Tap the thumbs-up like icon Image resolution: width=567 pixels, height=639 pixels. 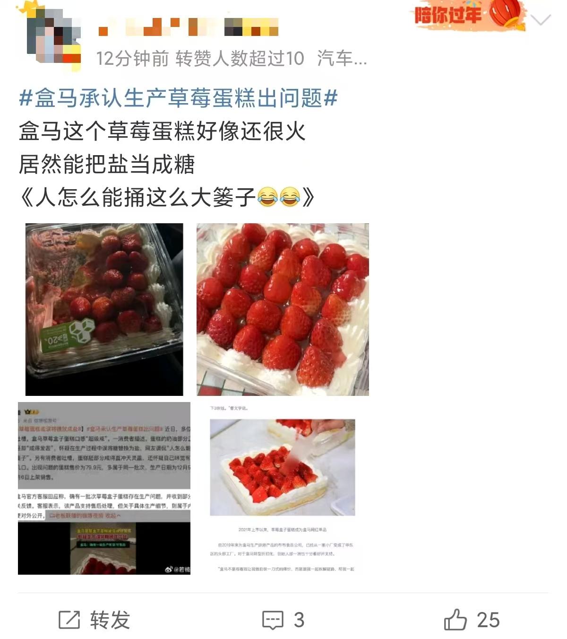(x=455, y=619)
